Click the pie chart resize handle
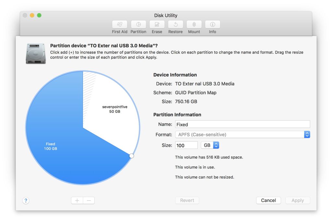Image resolution: width=332 pixels, height=218 pixels. point(131,156)
